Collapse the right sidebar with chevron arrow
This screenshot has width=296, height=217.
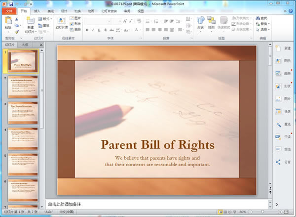277,205
